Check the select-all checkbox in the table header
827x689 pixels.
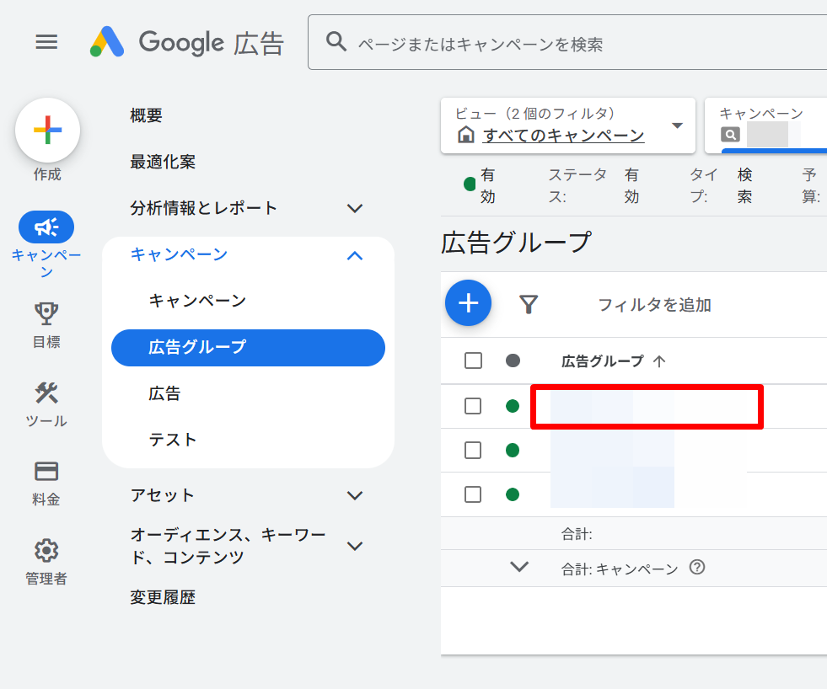473,360
